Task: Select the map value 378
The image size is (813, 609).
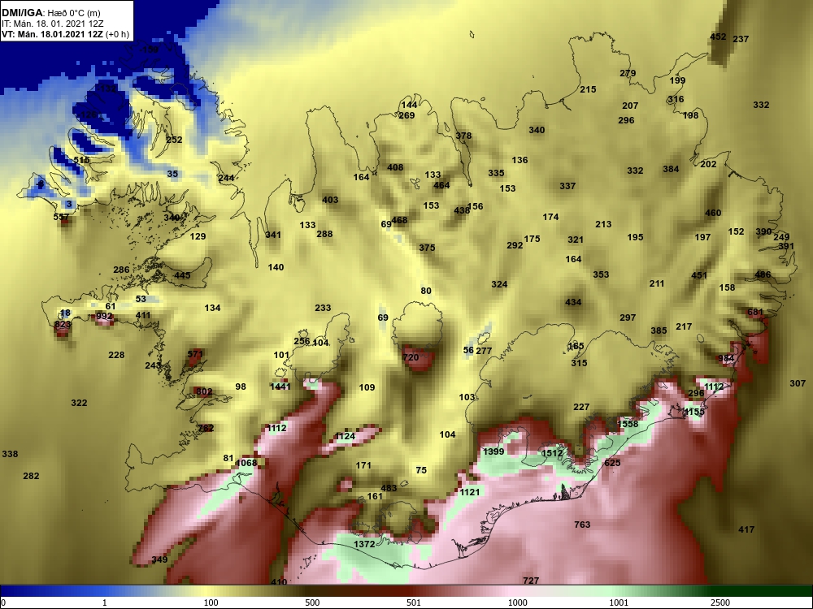Action: (463, 136)
